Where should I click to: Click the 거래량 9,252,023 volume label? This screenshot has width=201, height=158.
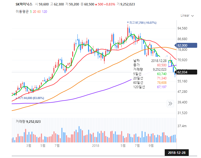pos(28,122)
